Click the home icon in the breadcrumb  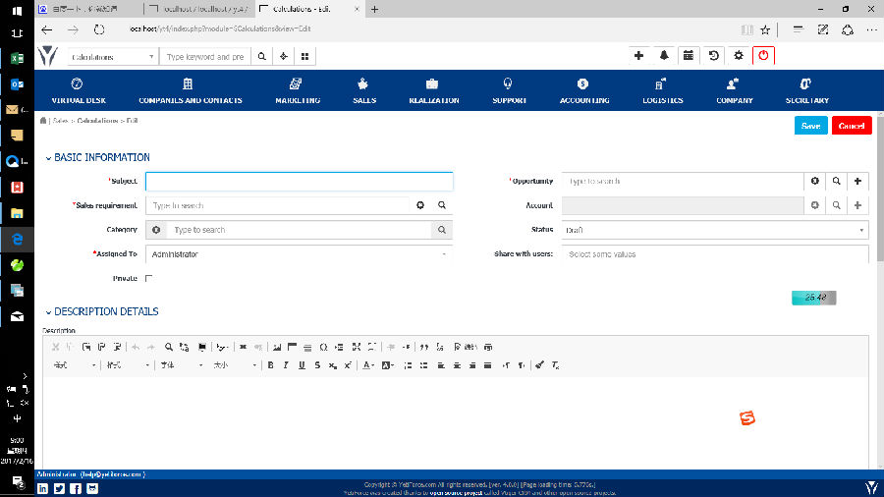43,121
